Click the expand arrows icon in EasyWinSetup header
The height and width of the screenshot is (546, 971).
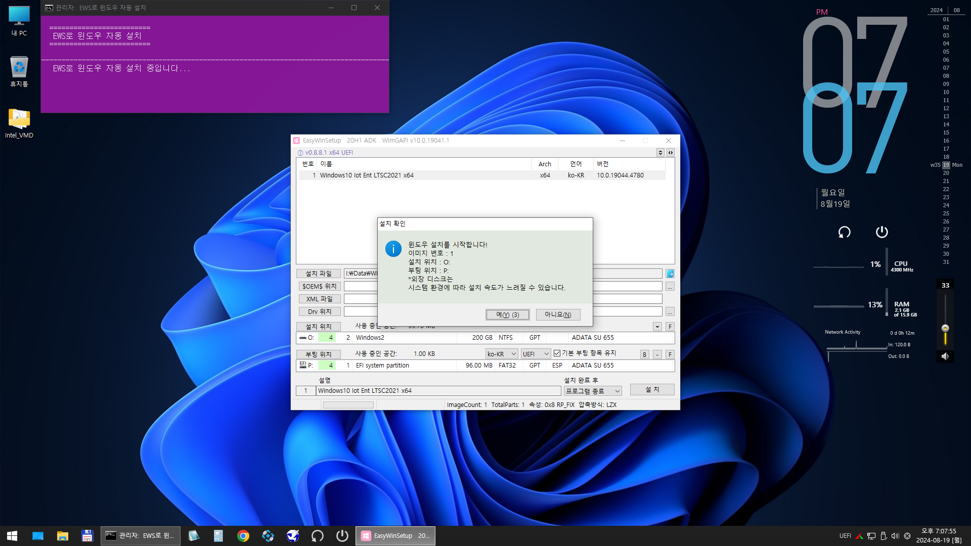click(671, 152)
